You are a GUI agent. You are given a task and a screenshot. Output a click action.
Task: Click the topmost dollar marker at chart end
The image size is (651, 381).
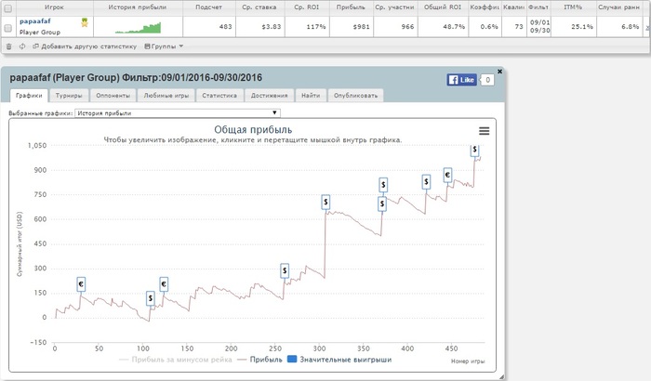(474, 150)
